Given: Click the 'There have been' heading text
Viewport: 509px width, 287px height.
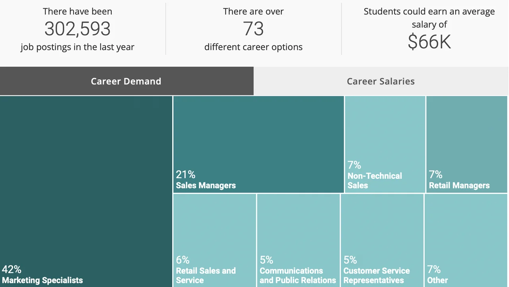Looking at the screenshot, I should [x=78, y=12].
